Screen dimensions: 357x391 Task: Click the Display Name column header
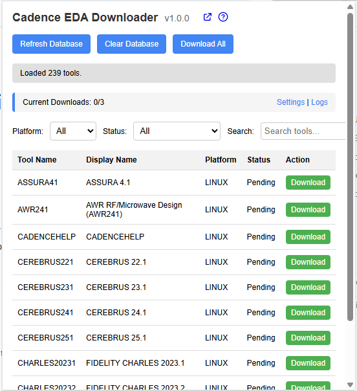[111, 160]
